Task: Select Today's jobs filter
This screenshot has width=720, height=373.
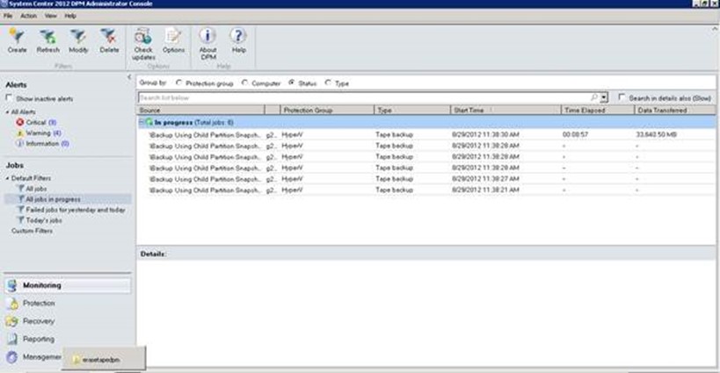Action: click(44, 220)
